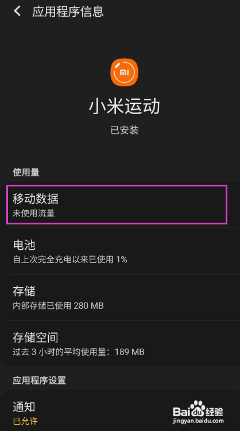Open the 电池 usage entry
This screenshot has width=240, height=431.
(x=120, y=251)
